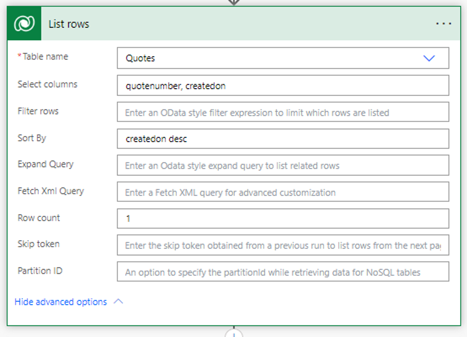This screenshot has width=467, height=337.
Task: Click the Sort By field with createdon desc
Action: [x=283, y=139]
